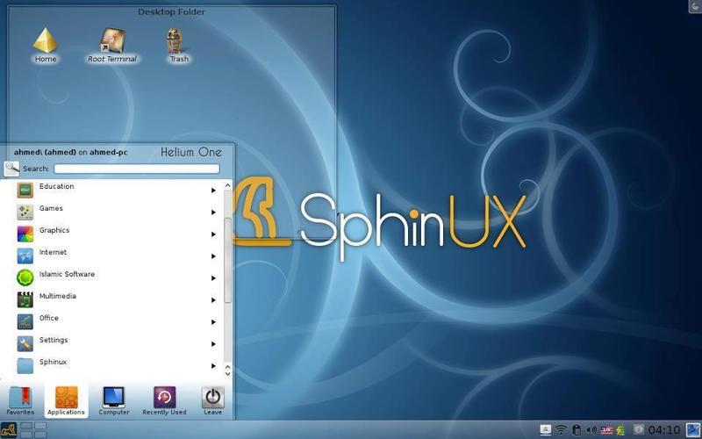This screenshot has width=702, height=439.
Task: Expand the Games submenu arrow
Action: tap(213, 212)
